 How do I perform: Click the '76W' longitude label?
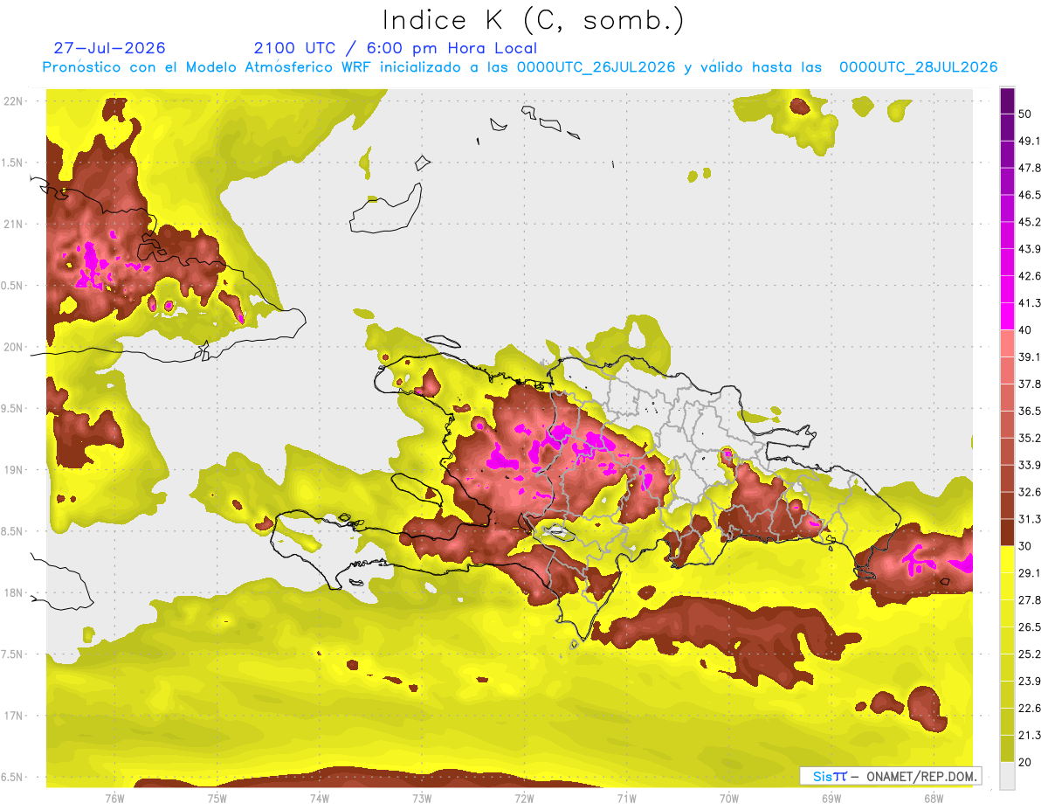click(x=114, y=798)
